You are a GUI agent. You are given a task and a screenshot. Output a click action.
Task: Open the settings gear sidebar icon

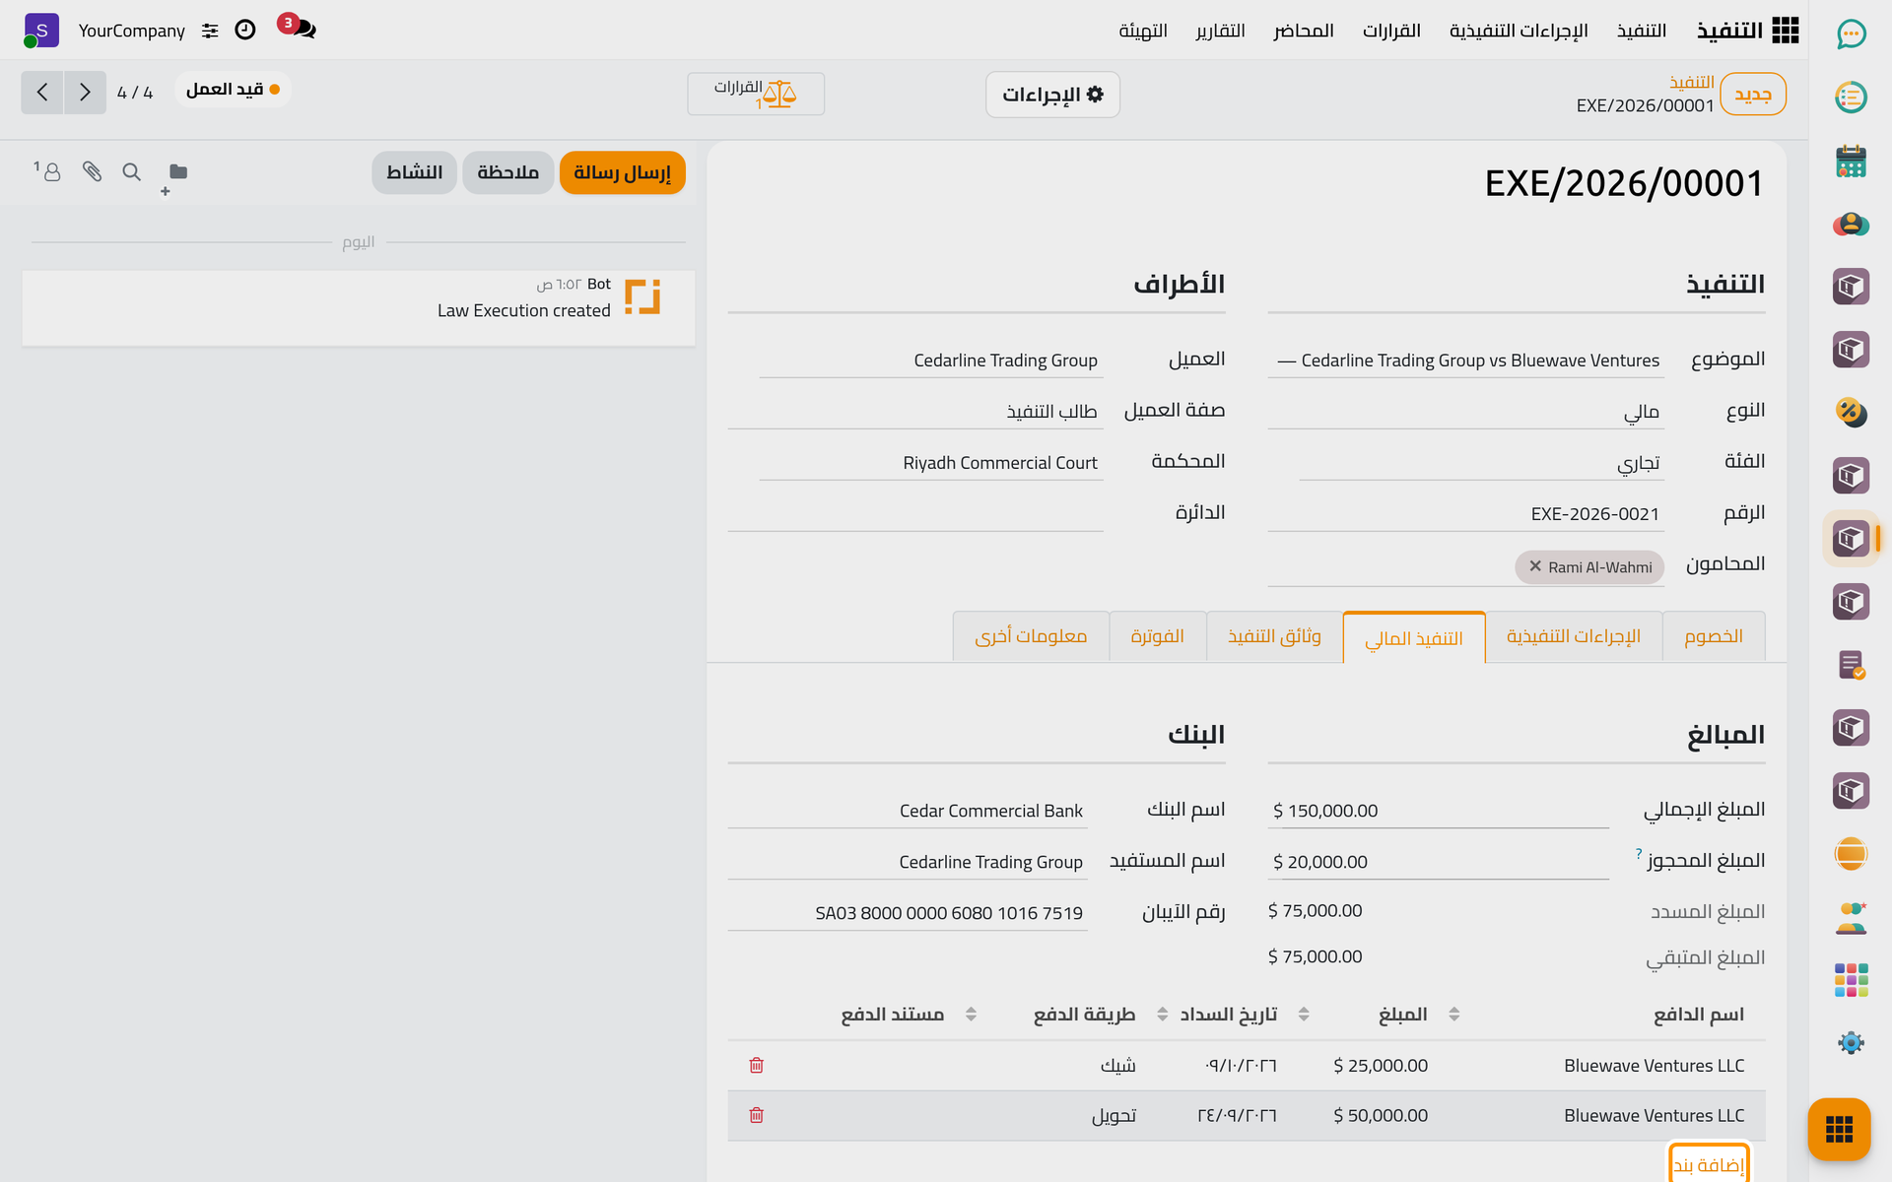(1851, 1043)
